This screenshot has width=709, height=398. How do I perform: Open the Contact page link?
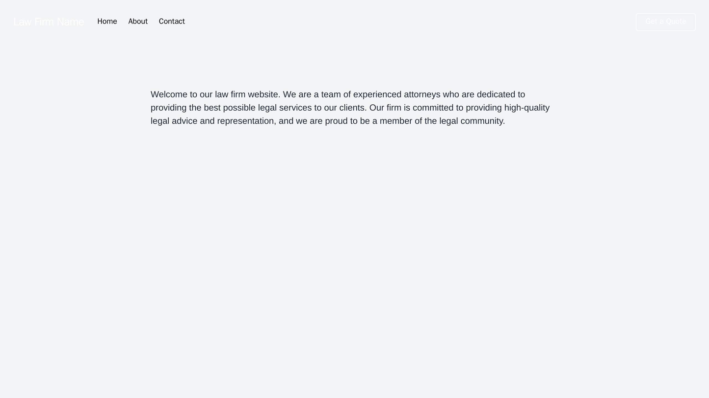coord(172,22)
